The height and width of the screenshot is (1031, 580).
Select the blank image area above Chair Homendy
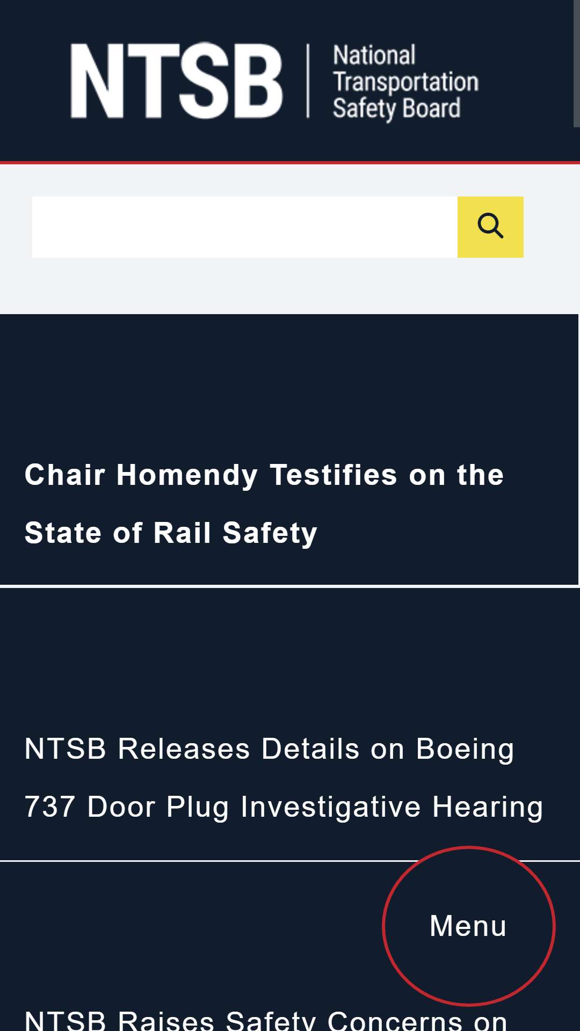[x=289, y=381]
